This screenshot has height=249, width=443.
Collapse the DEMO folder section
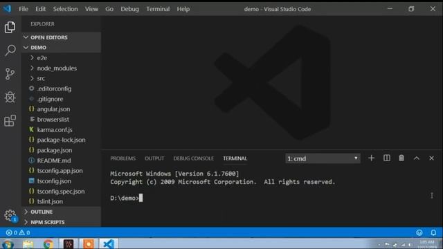(61, 48)
